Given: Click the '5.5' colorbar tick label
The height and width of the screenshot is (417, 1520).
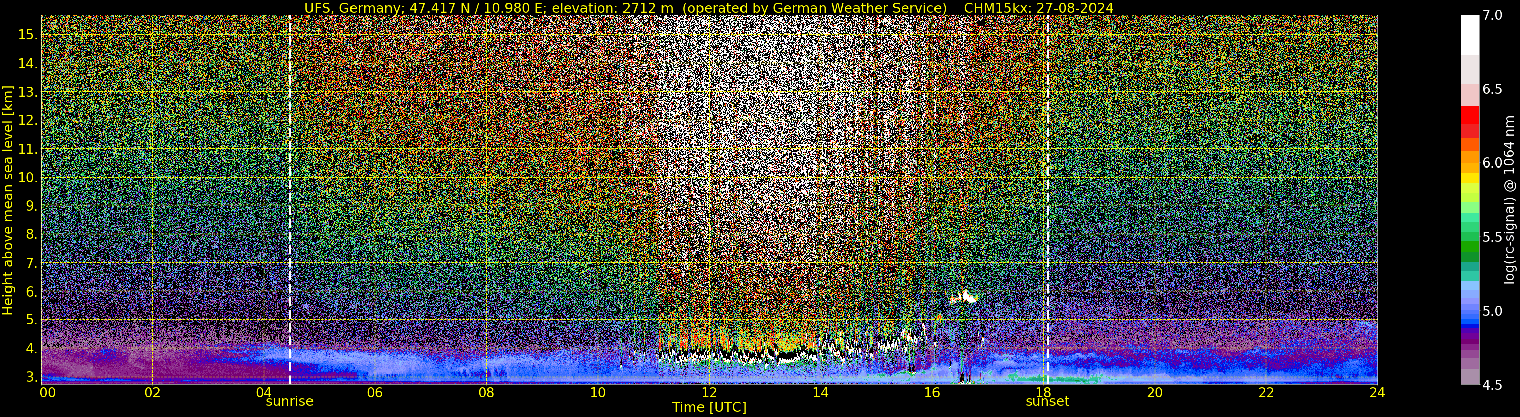Looking at the screenshot, I should [x=1492, y=237].
